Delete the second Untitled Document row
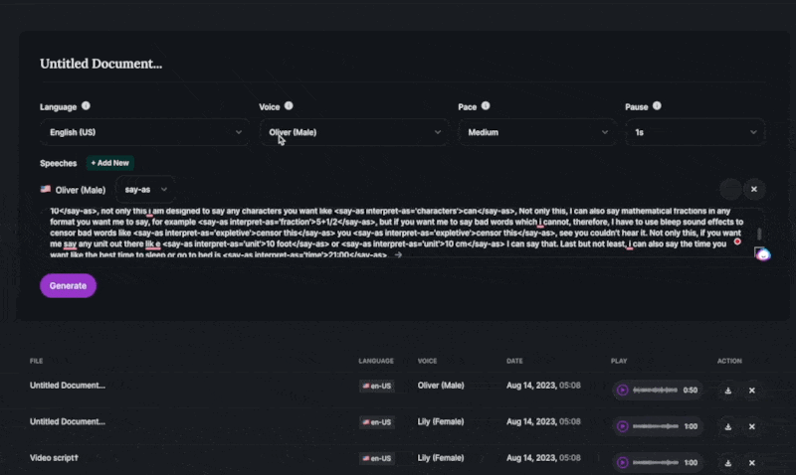796x475 pixels. [752, 425]
